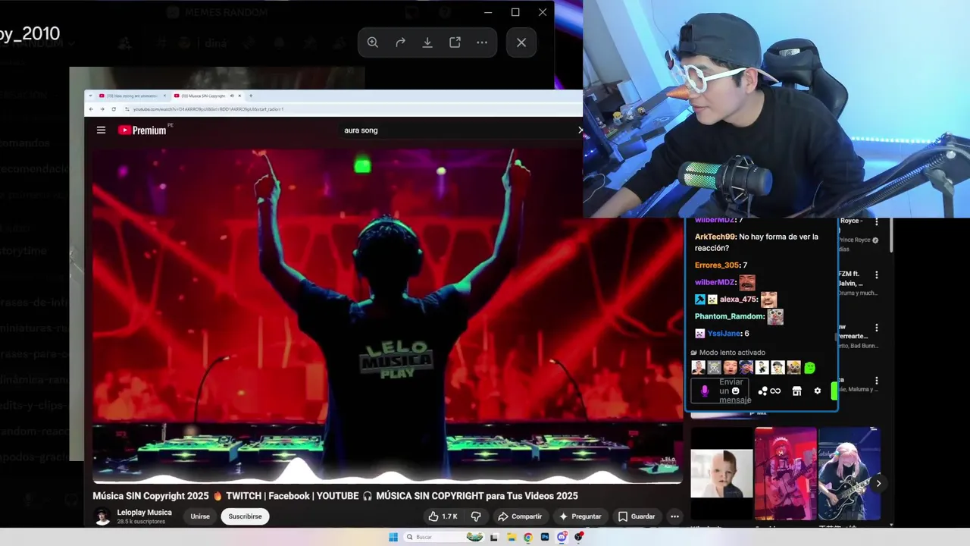Open Photoshop from the taskbar
Screen dimensions: 970x546
[x=545, y=537]
